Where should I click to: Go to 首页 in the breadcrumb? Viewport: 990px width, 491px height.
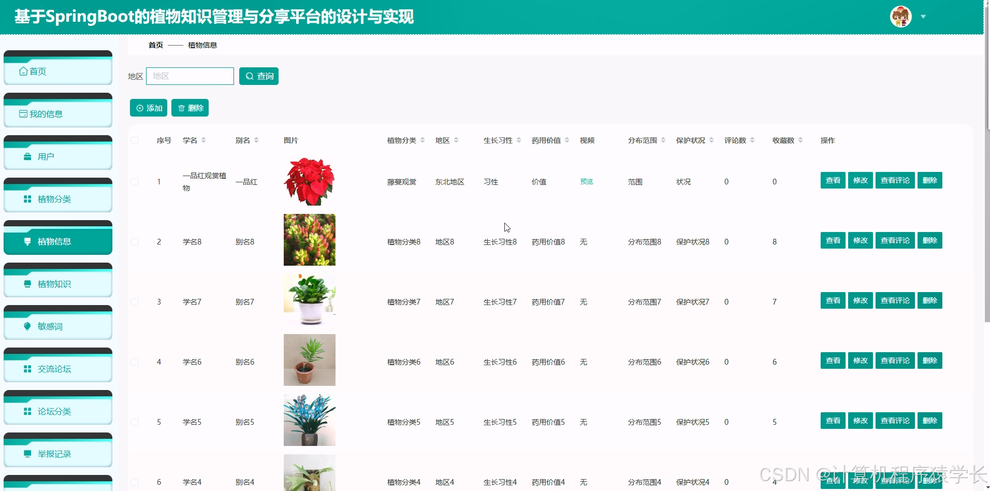pos(155,45)
